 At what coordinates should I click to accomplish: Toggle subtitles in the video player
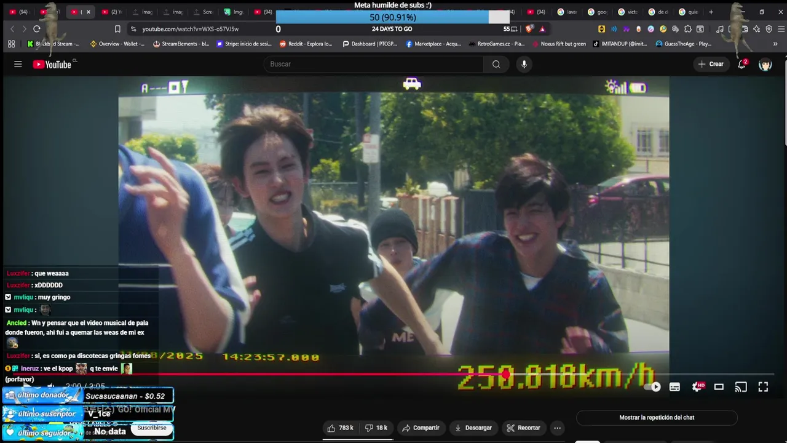coord(674,387)
